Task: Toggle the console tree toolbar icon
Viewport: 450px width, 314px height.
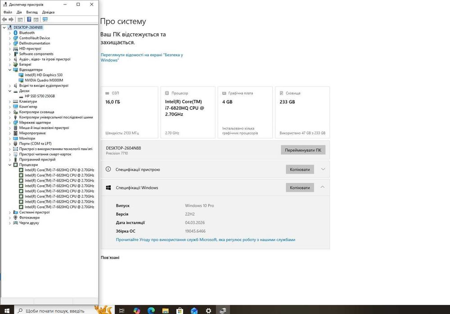Action: click(x=20, y=19)
